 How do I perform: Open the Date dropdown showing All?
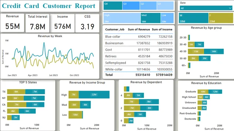point(206,8)
